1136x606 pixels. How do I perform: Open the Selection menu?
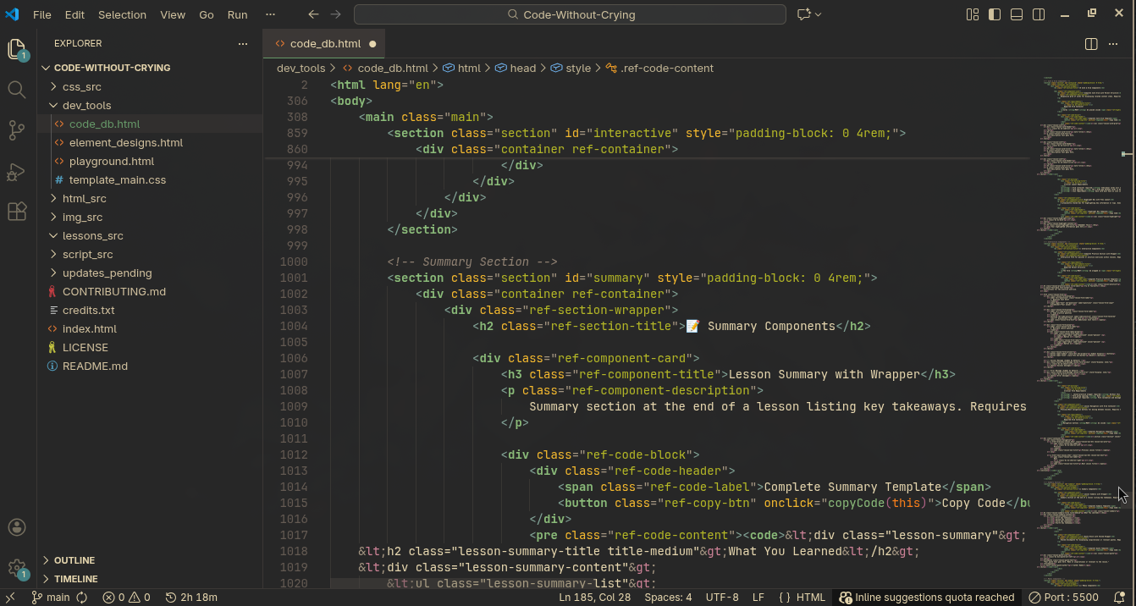pos(122,14)
